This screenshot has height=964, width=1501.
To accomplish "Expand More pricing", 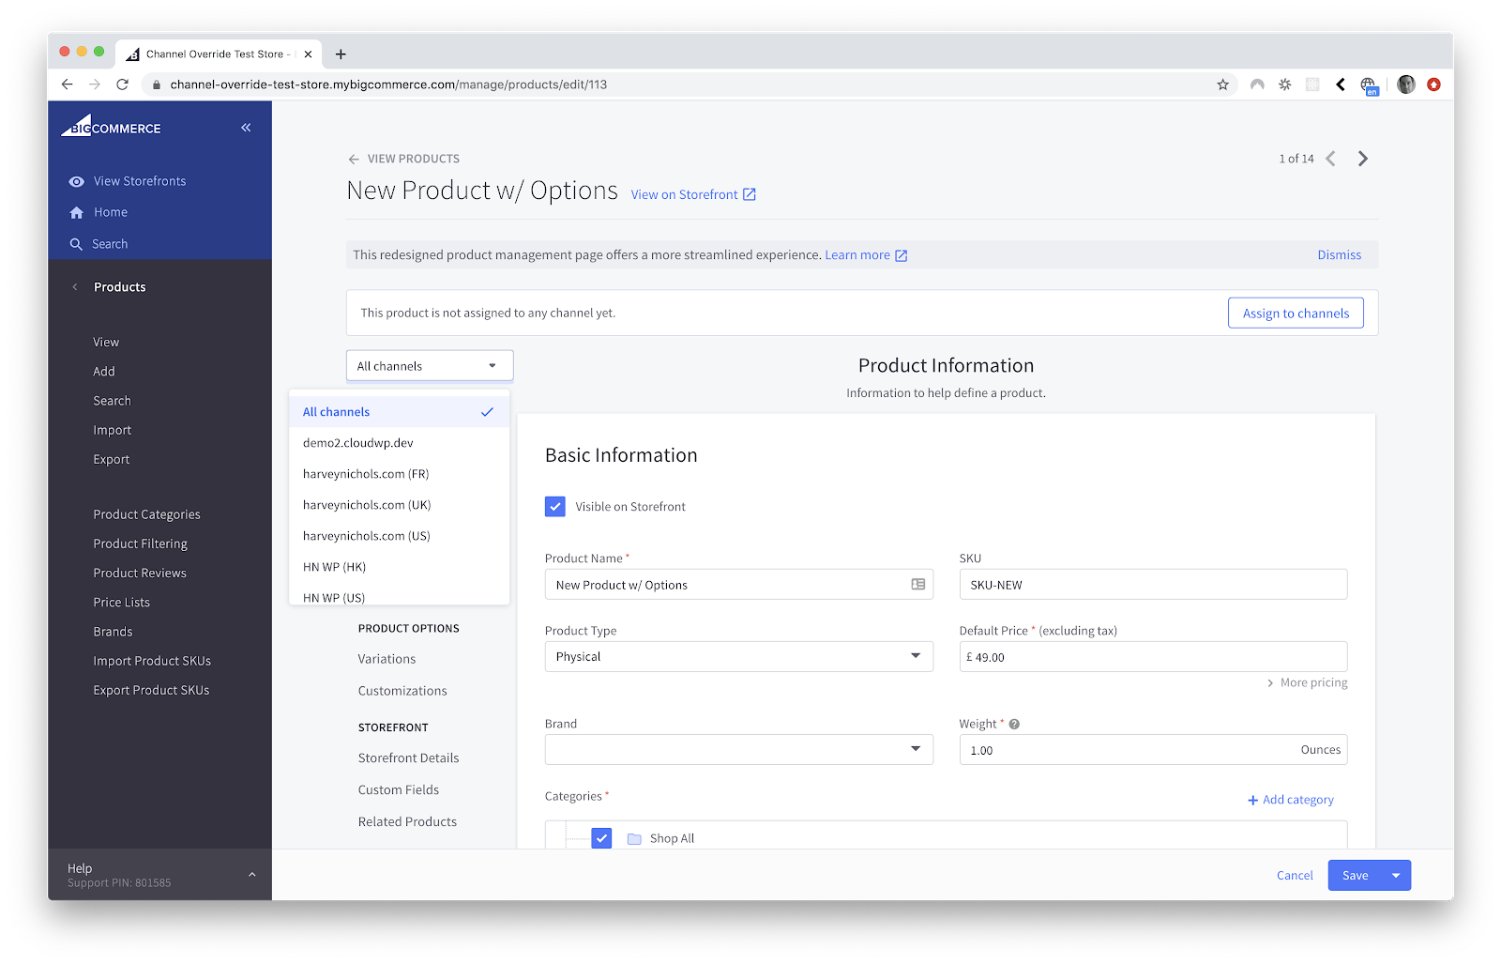I will [x=1308, y=682].
